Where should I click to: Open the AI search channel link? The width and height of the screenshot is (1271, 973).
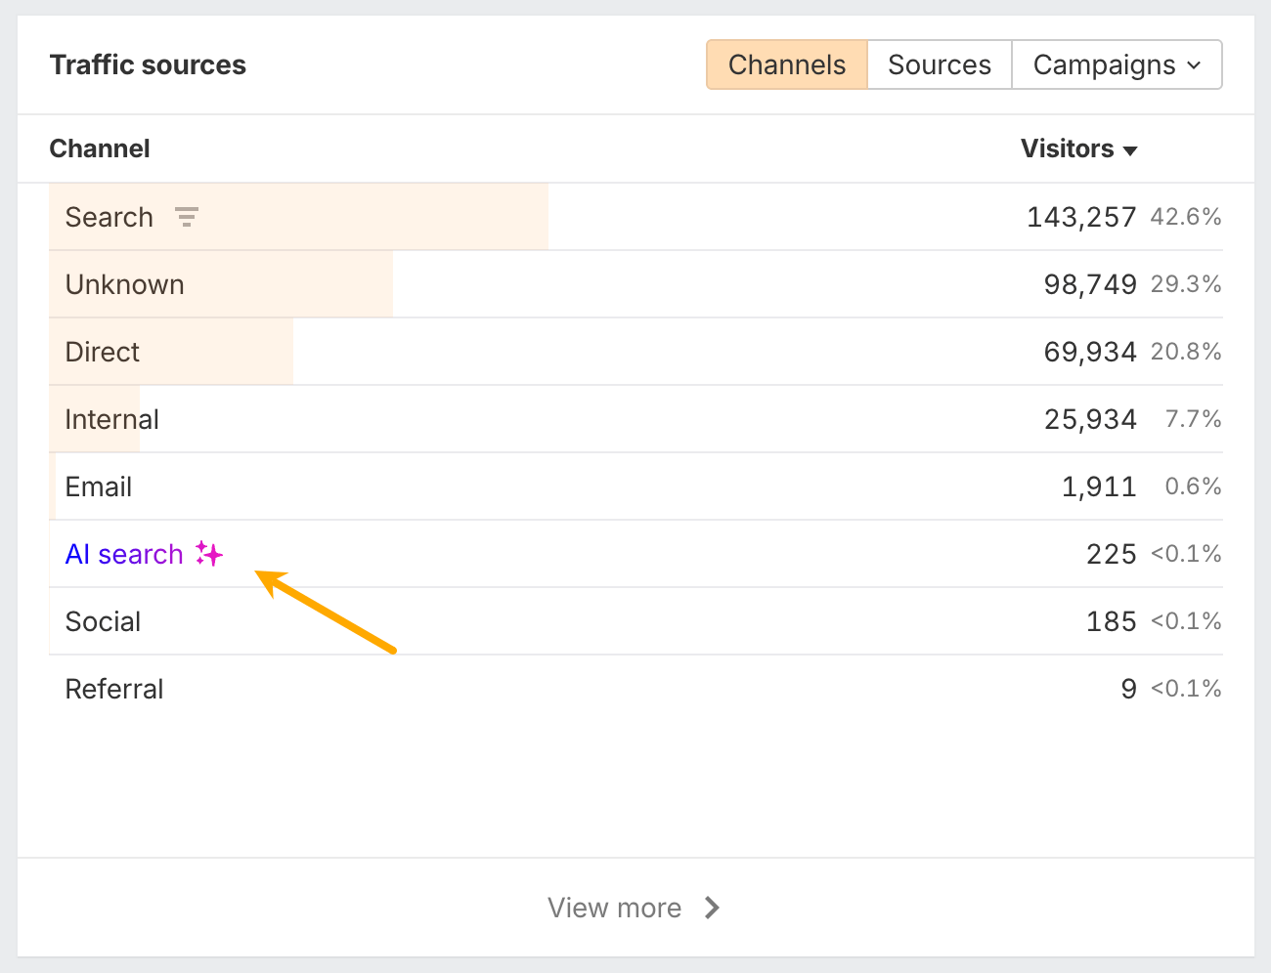[123, 554]
